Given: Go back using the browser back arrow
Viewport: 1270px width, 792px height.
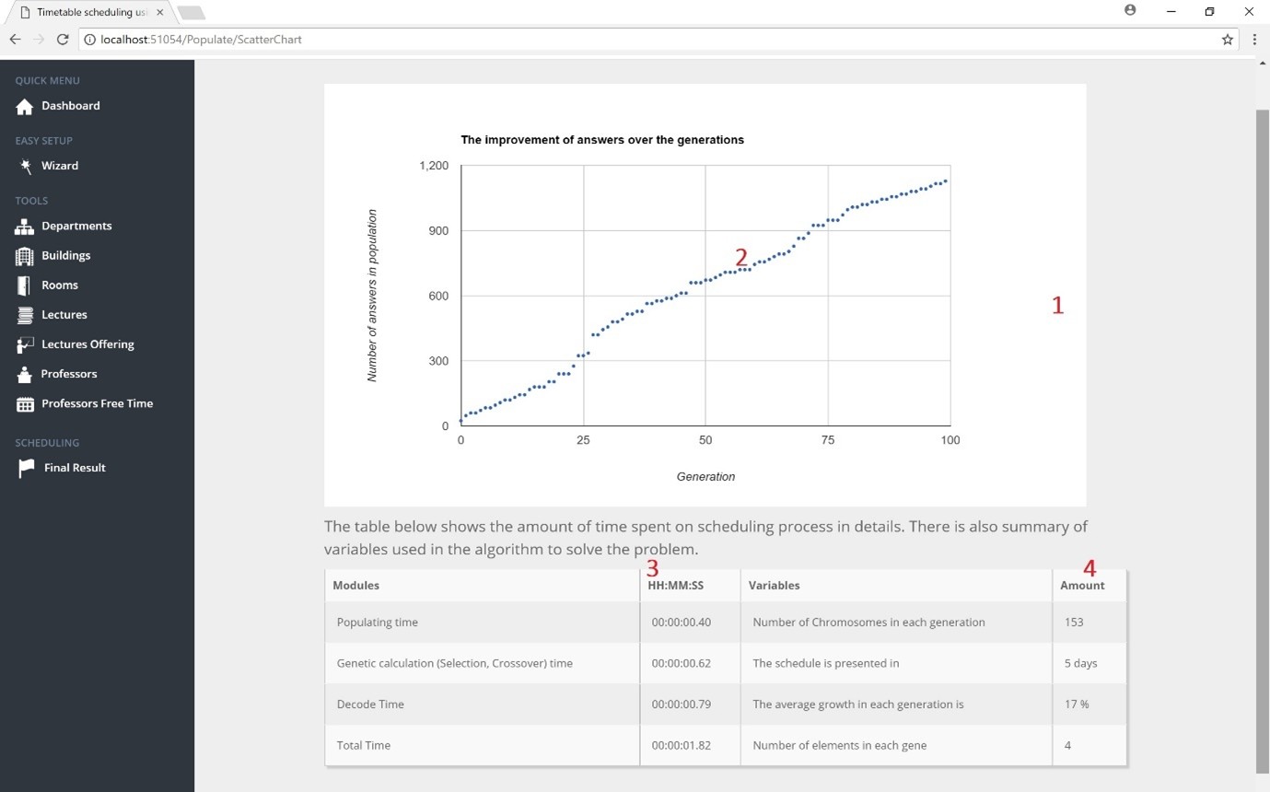Looking at the screenshot, I should click(15, 40).
